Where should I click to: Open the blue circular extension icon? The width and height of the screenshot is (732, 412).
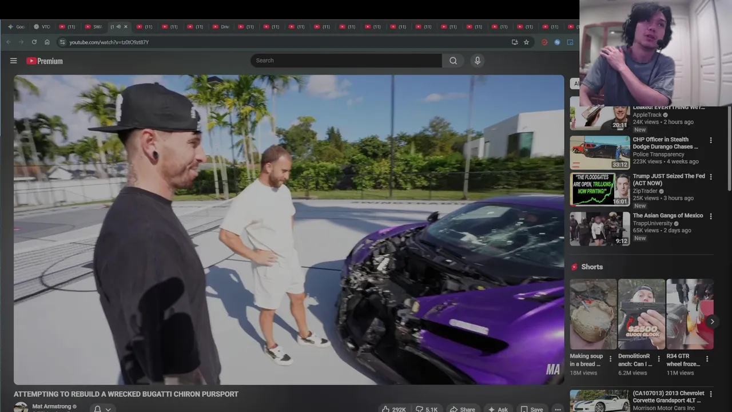(557, 42)
